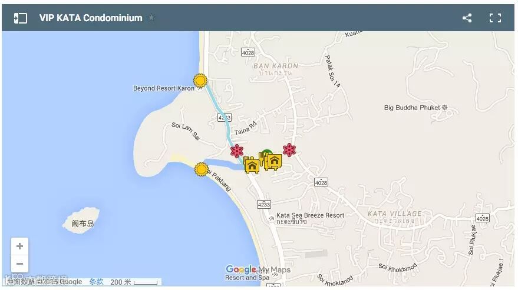
Task: Click the 4028 road shield below the right flower marker
Action: (x=321, y=182)
